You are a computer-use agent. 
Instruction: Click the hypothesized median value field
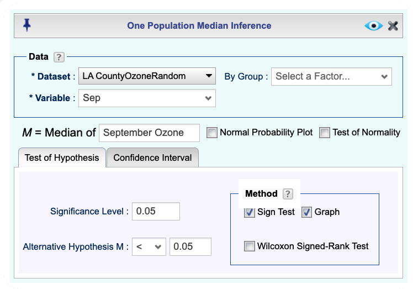190,247
